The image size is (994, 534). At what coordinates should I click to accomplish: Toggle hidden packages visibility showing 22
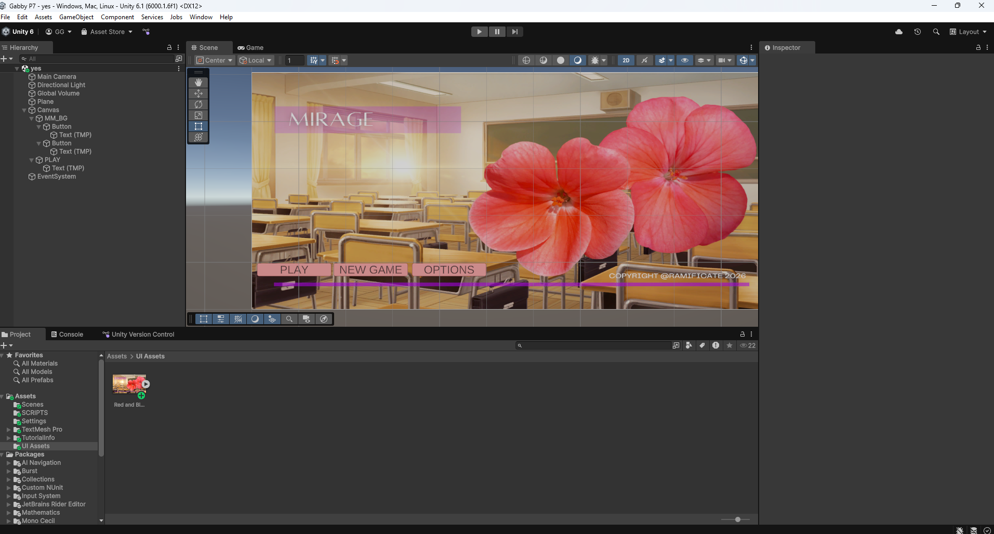coord(748,345)
